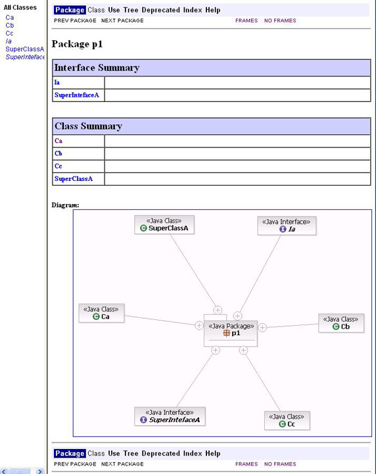Click sidebar scrollbar left arrow
Screen dimensions: 376x474
4,471
